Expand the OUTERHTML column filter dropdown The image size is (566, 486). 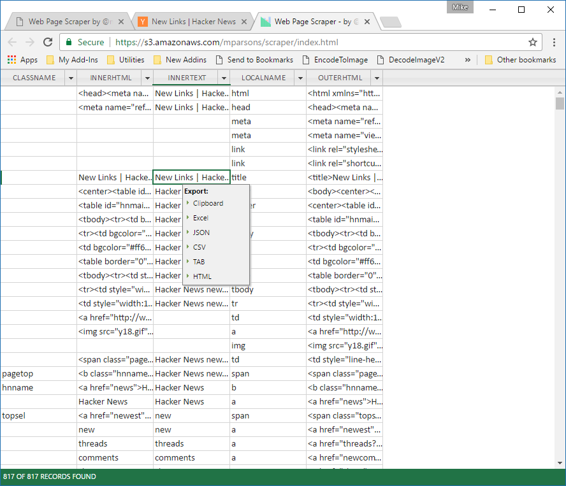[376, 78]
